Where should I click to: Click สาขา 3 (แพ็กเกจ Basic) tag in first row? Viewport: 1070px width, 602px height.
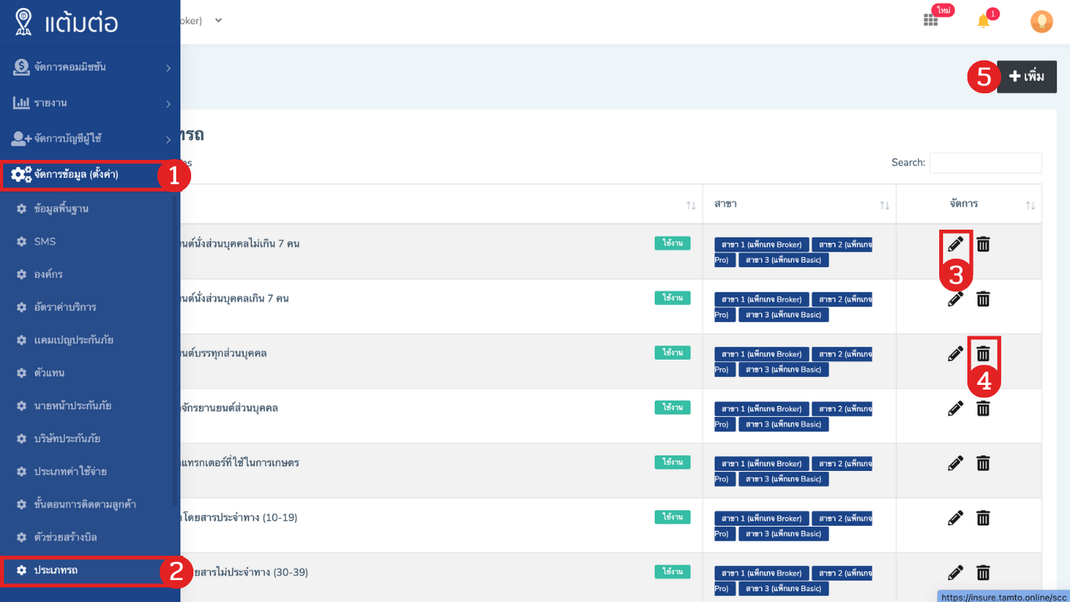pyautogui.click(x=783, y=260)
